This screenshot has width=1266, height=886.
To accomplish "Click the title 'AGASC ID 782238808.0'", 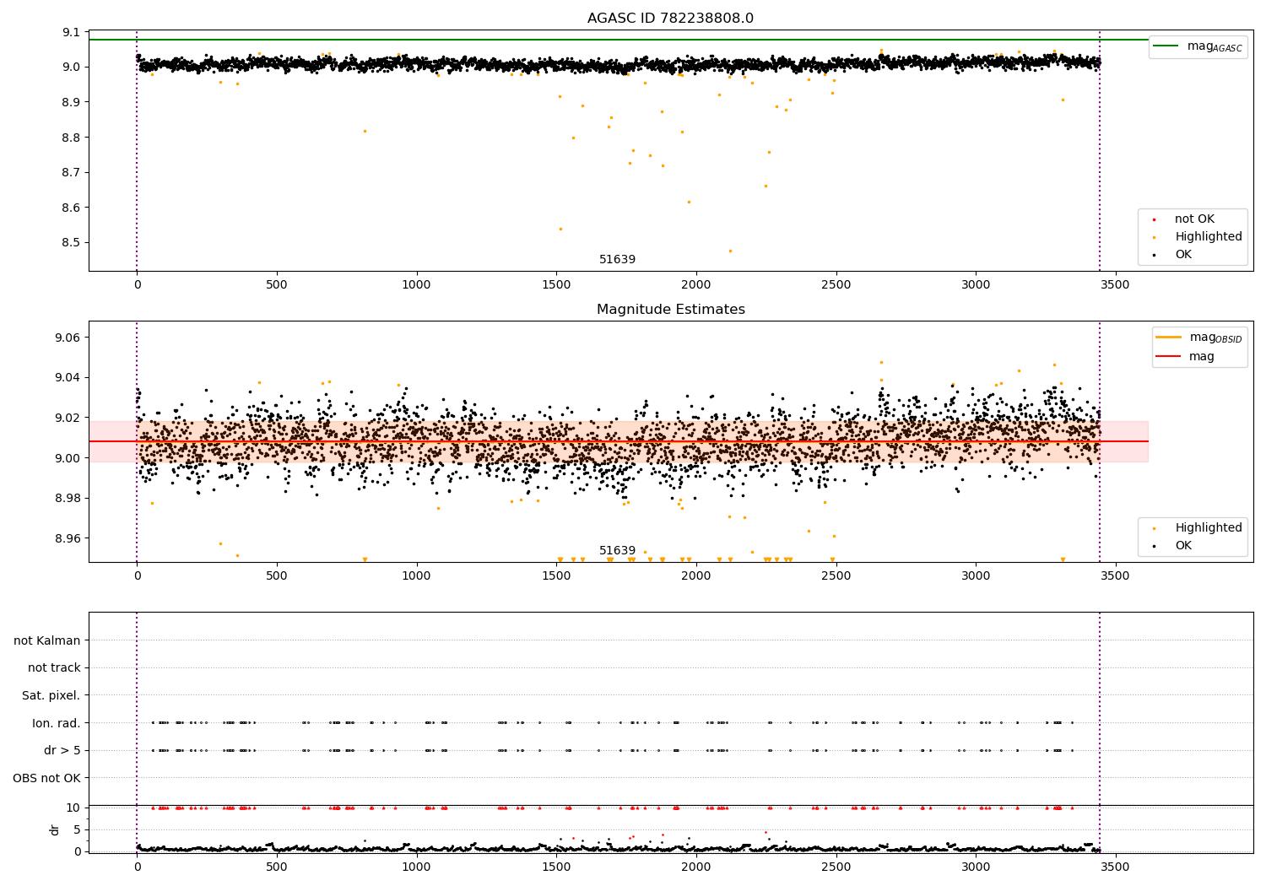I will click(670, 19).
